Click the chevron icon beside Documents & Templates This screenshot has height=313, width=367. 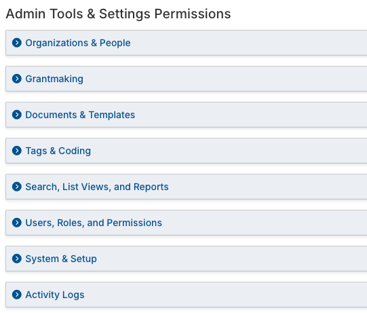point(17,115)
